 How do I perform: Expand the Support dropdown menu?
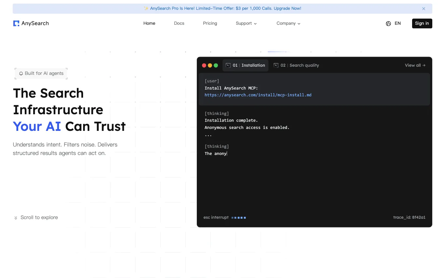coord(246,23)
